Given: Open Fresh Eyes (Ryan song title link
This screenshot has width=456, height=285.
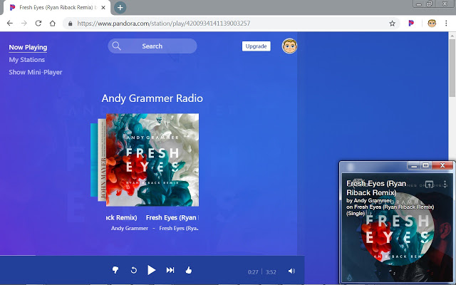Looking at the screenshot, I should coord(172,217).
